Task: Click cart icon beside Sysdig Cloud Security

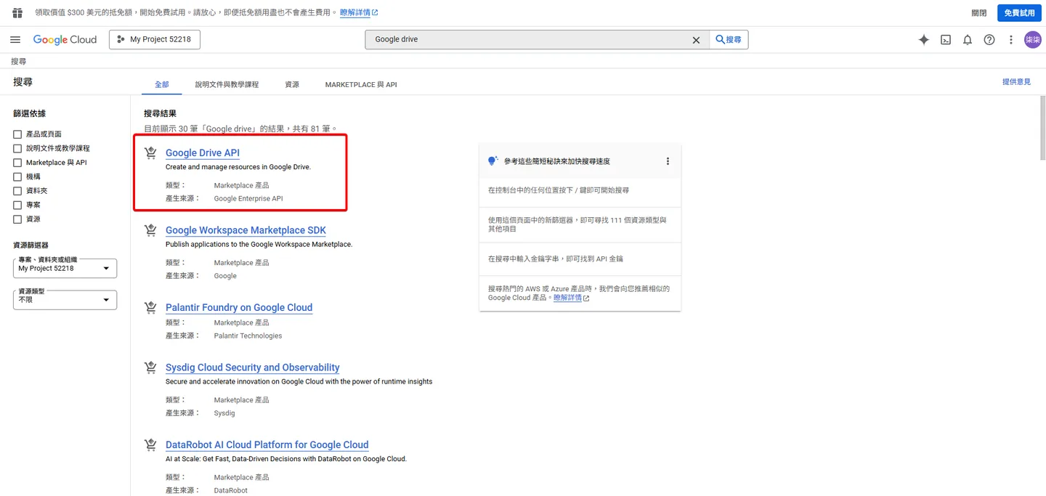Action: coord(150,367)
